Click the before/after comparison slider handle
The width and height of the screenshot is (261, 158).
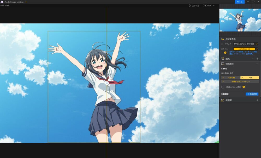107,83
